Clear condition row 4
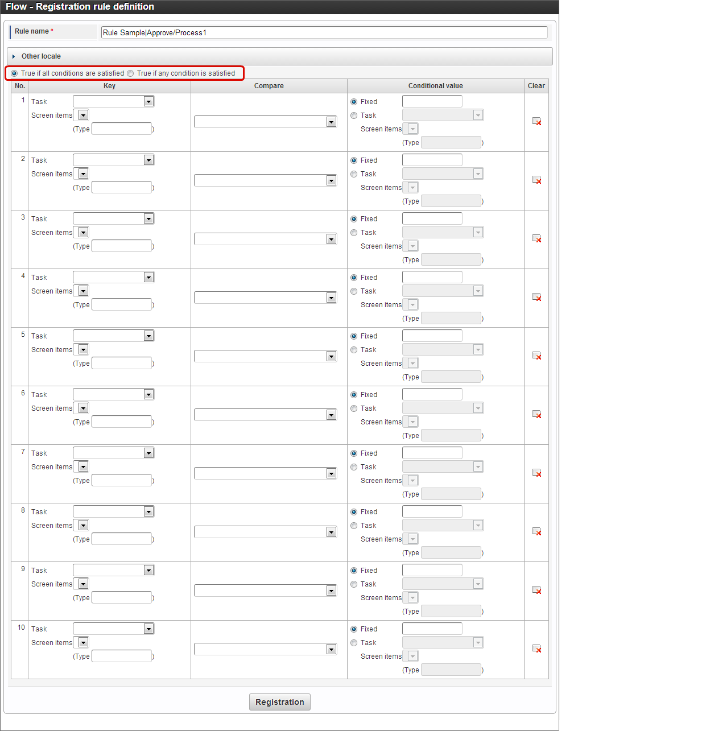This screenshot has width=706, height=731. 536,297
